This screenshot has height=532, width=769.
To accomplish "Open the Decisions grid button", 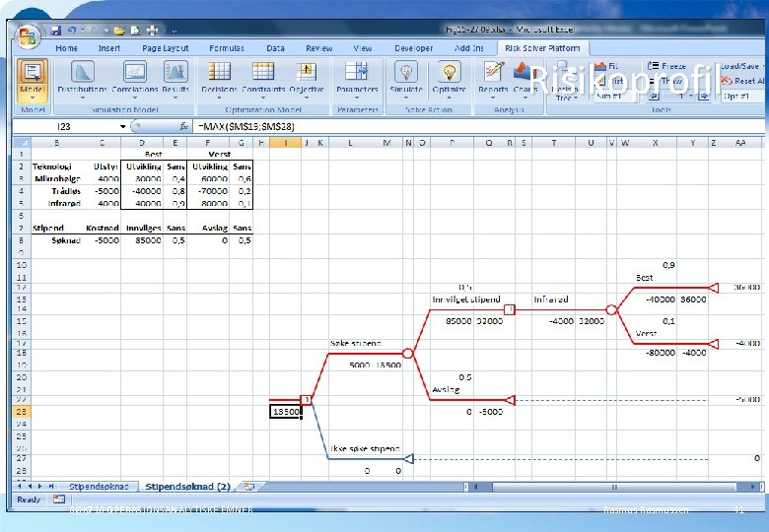I will [x=219, y=79].
